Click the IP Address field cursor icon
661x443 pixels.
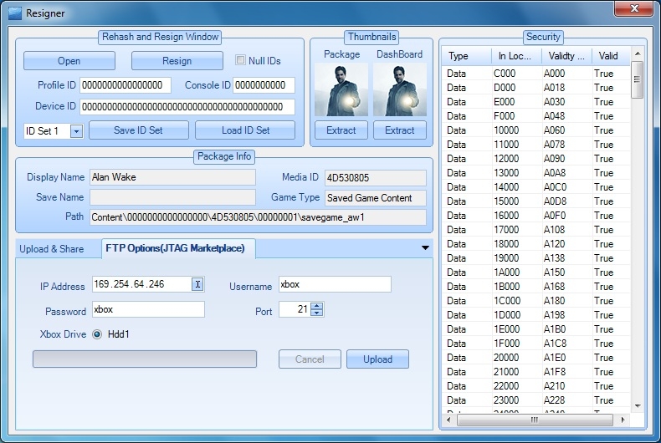(197, 285)
